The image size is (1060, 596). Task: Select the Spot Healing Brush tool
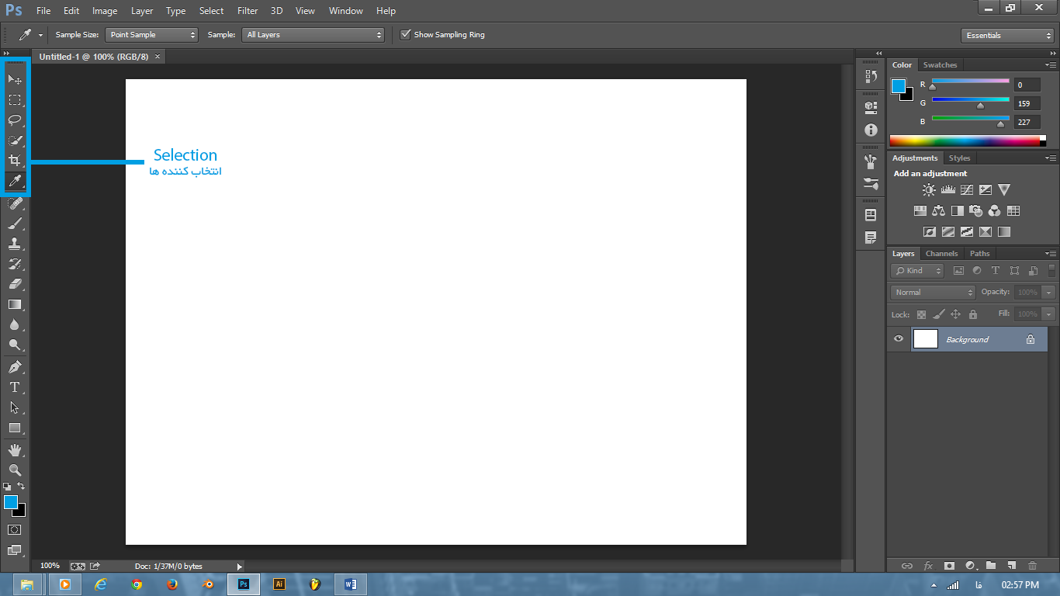point(15,203)
